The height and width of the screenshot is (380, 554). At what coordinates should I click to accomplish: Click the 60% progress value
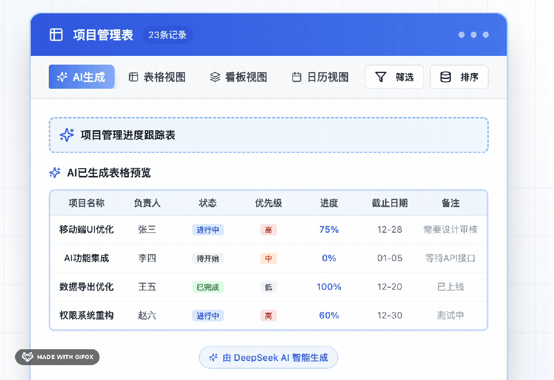click(329, 315)
